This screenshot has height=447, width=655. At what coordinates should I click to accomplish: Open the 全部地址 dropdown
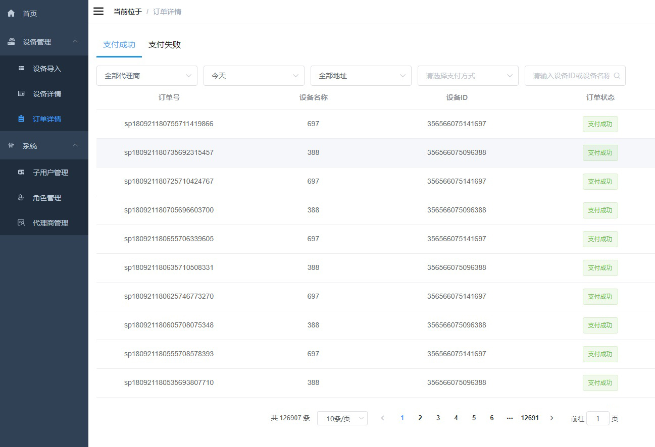[361, 76]
